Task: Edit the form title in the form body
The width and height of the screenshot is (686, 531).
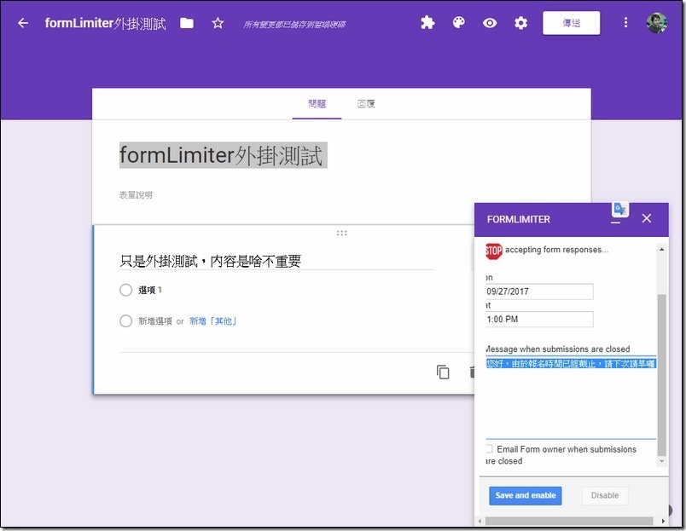Action: pyautogui.click(x=224, y=155)
